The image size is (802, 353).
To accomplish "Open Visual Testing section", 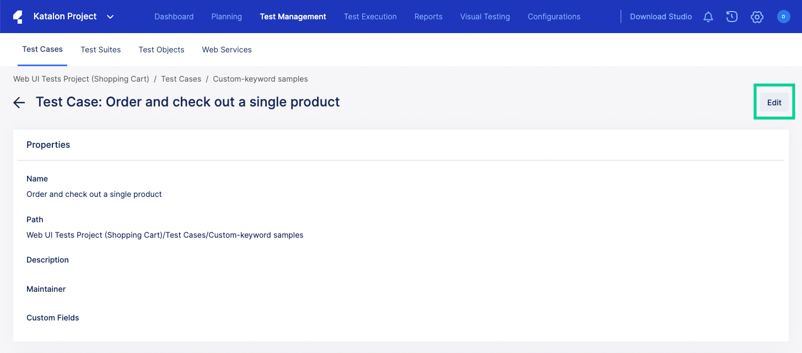I will click(485, 17).
